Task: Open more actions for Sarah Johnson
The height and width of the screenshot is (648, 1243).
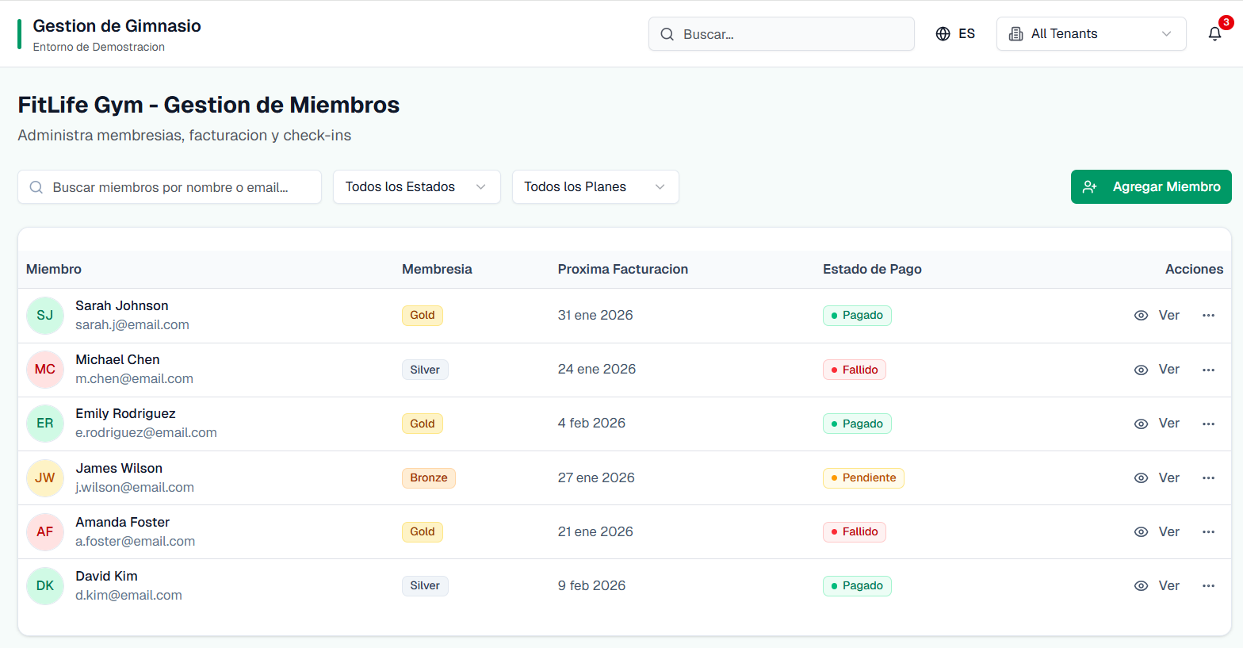Action: click(x=1208, y=316)
